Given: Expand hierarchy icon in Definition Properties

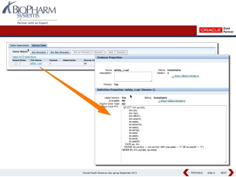Looking at the screenshot, I should 159,102.
